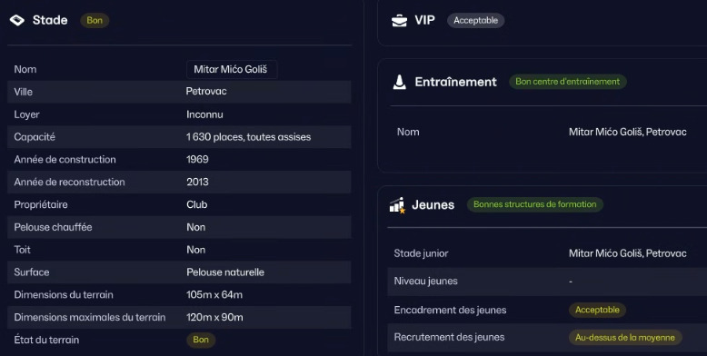Click the Propriétaire row label
The height and width of the screenshot is (356, 707).
(41, 204)
